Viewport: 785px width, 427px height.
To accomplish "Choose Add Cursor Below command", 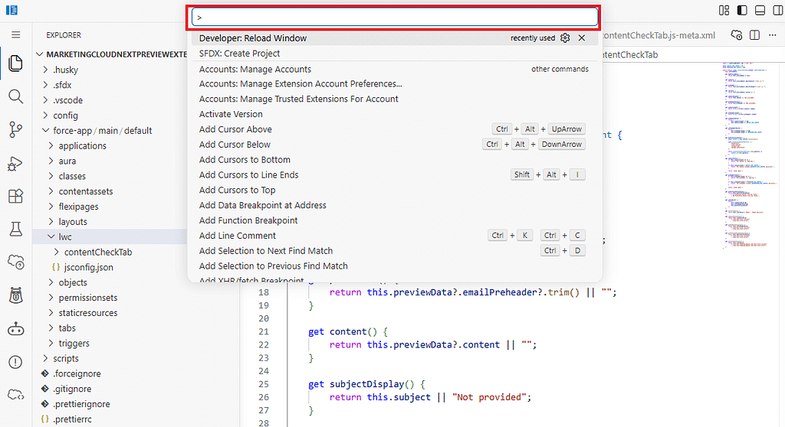I will tap(395, 145).
